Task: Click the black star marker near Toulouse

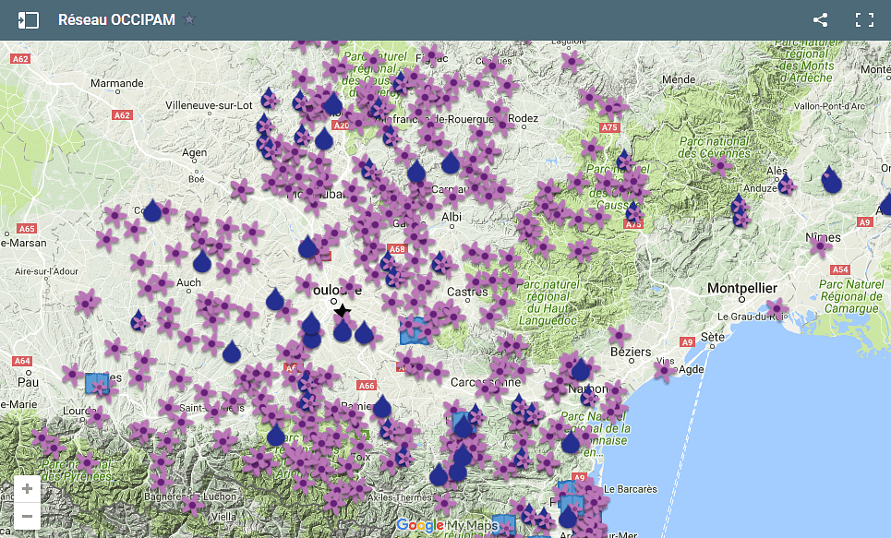Action: click(x=343, y=311)
